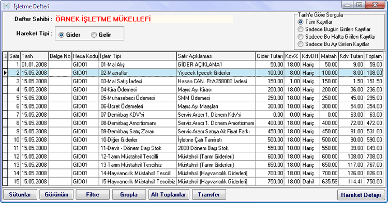Click the current row arrow indicator
The width and height of the screenshot is (388, 203).
(x=5, y=73)
